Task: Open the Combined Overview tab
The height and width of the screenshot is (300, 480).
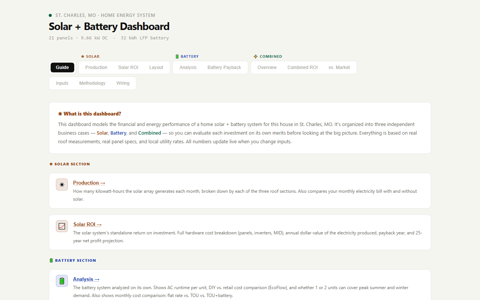Action: [x=267, y=67]
